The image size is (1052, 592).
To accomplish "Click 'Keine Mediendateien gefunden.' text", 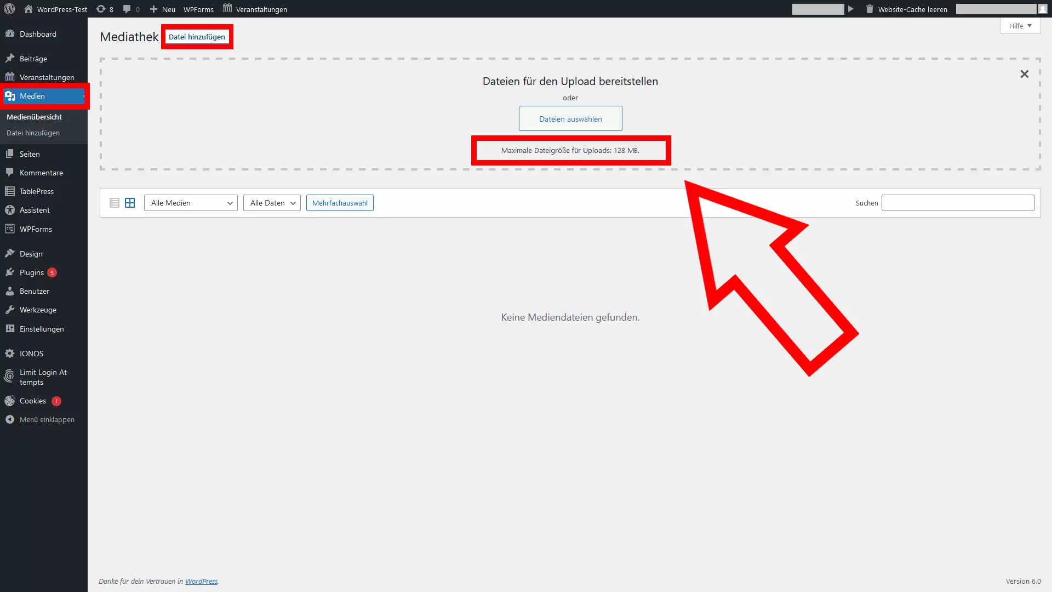I will coord(570,317).
